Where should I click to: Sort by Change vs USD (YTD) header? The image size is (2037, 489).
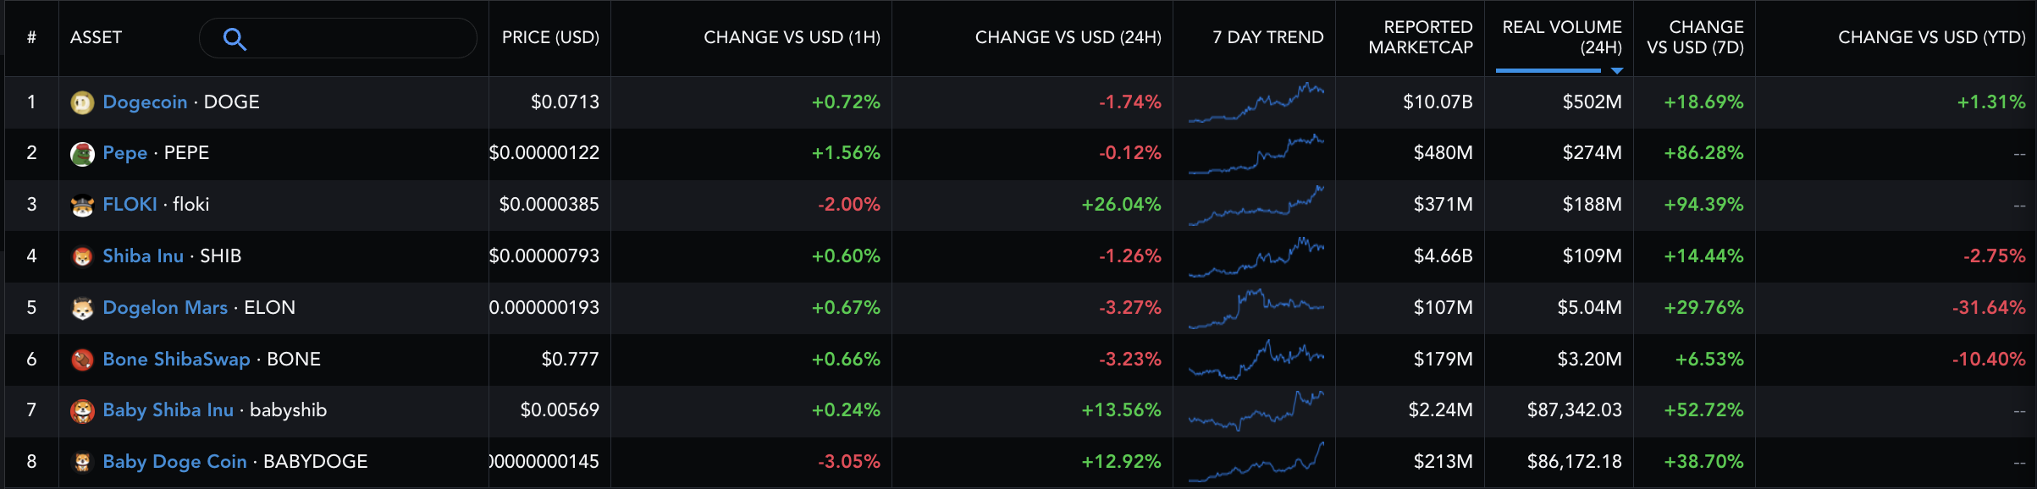tap(1931, 37)
